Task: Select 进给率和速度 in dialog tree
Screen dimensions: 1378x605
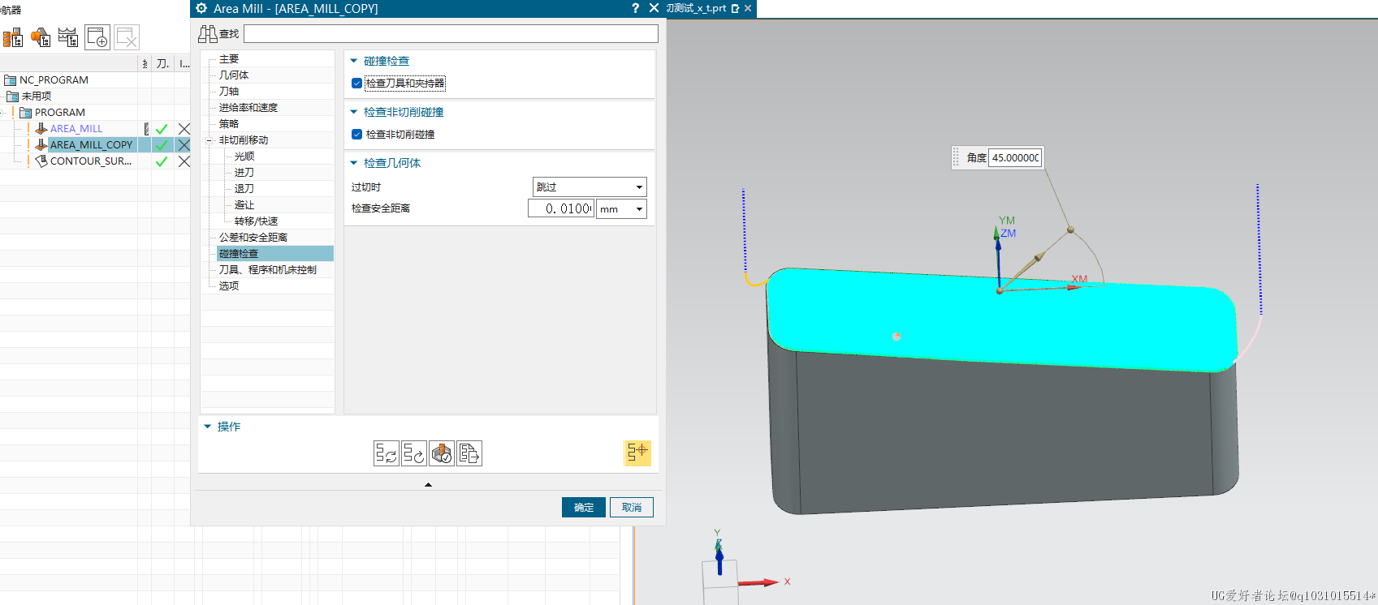Action: coord(248,108)
